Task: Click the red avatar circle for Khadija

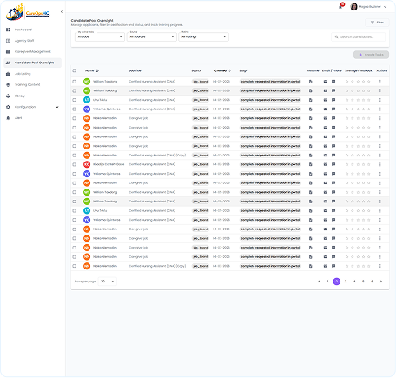Action: pyautogui.click(x=87, y=164)
